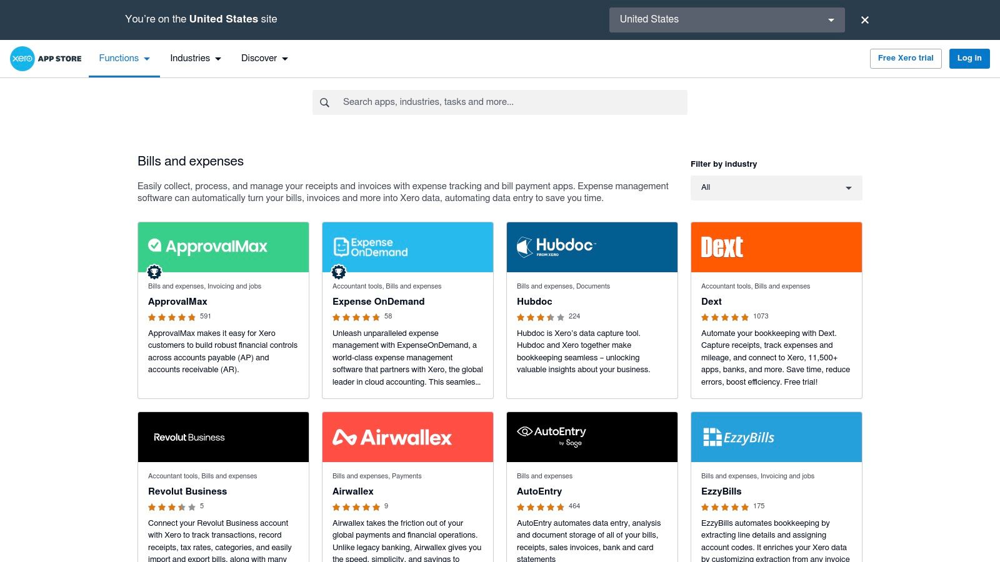The width and height of the screenshot is (1000, 562).
Task: Click the search magnifier icon
Action: [325, 102]
